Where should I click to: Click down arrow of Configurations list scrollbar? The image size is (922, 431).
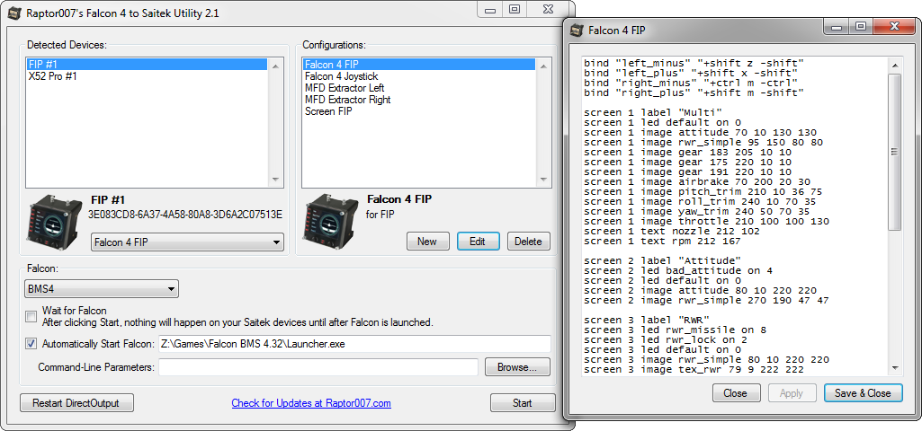tap(543, 180)
